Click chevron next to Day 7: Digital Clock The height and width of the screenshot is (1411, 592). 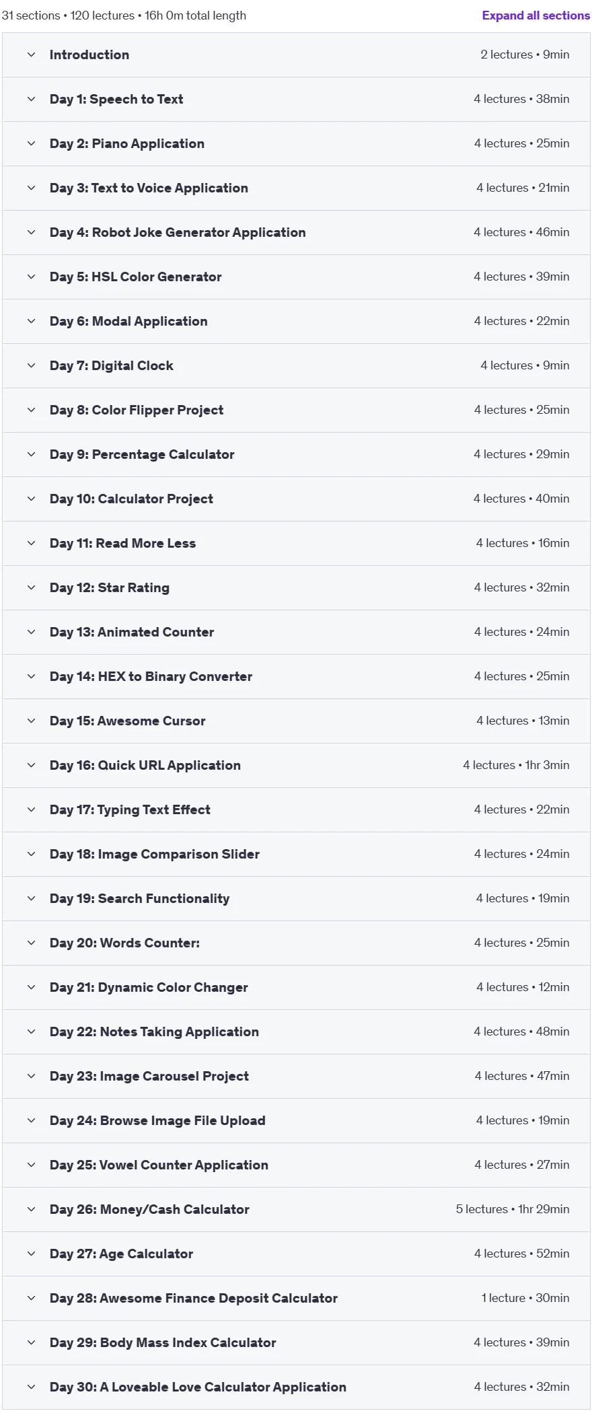31,365
